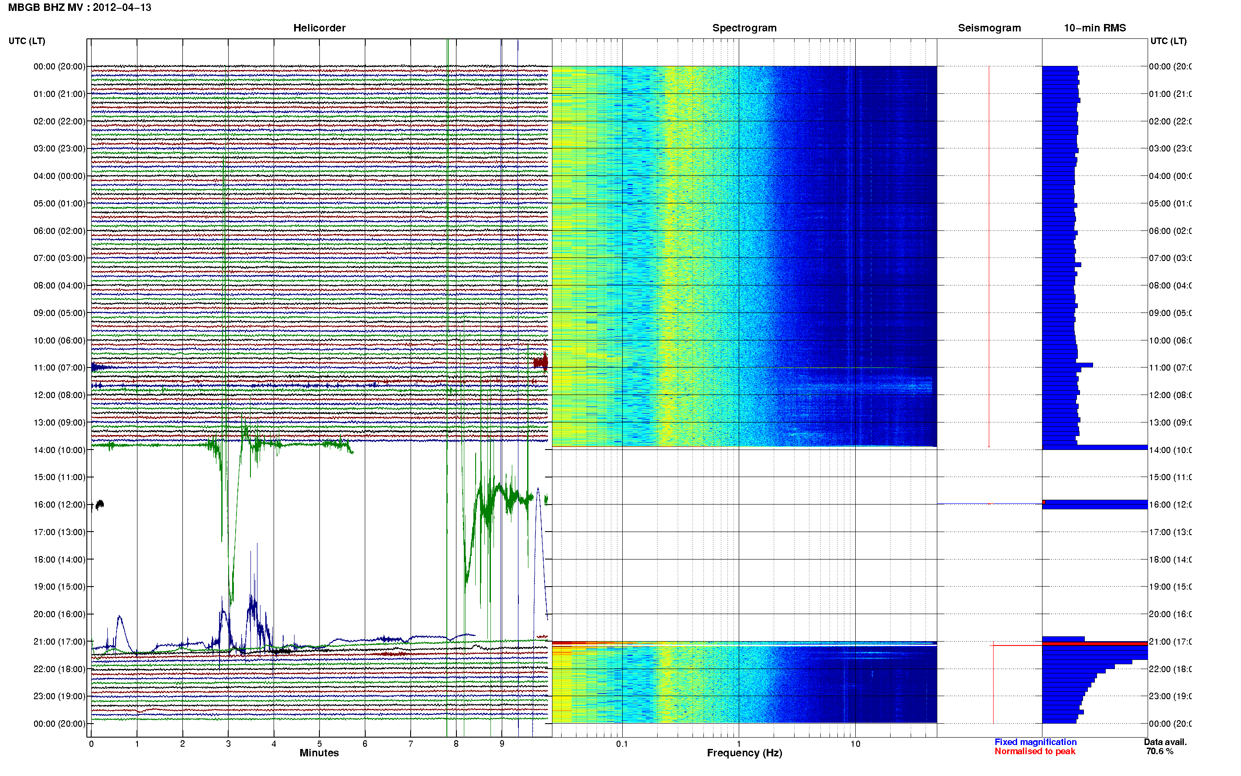This screenshot has width=1241, height=776.
Task: Click the '22:00 (18:00)' helicorder time label
Action: click(x=59, y=669)
